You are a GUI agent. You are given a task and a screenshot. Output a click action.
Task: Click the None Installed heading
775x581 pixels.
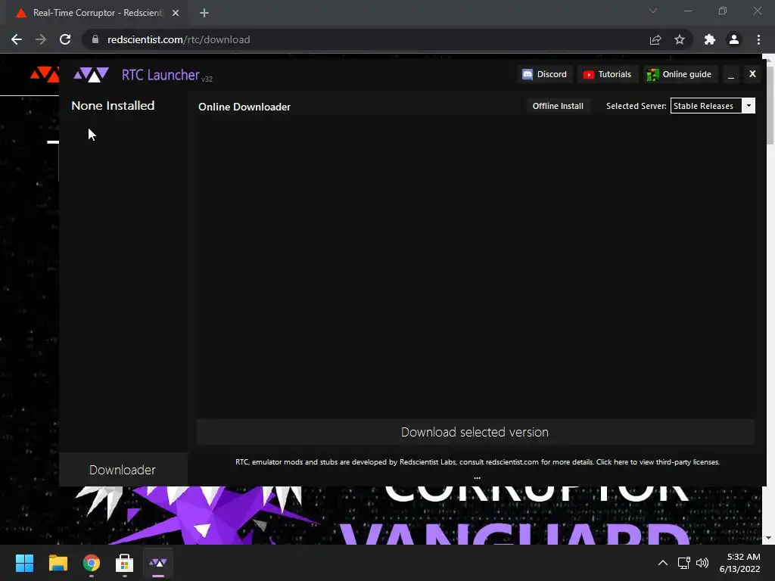pos(114,106)
